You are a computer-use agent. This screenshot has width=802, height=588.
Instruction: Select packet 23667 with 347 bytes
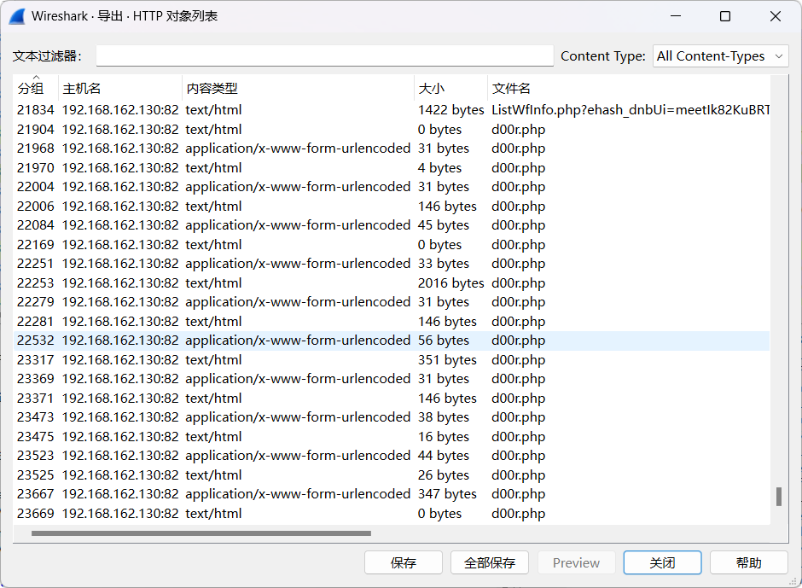coord(392,494)
